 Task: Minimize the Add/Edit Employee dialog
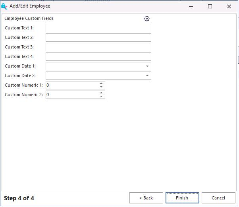point(191,6)
